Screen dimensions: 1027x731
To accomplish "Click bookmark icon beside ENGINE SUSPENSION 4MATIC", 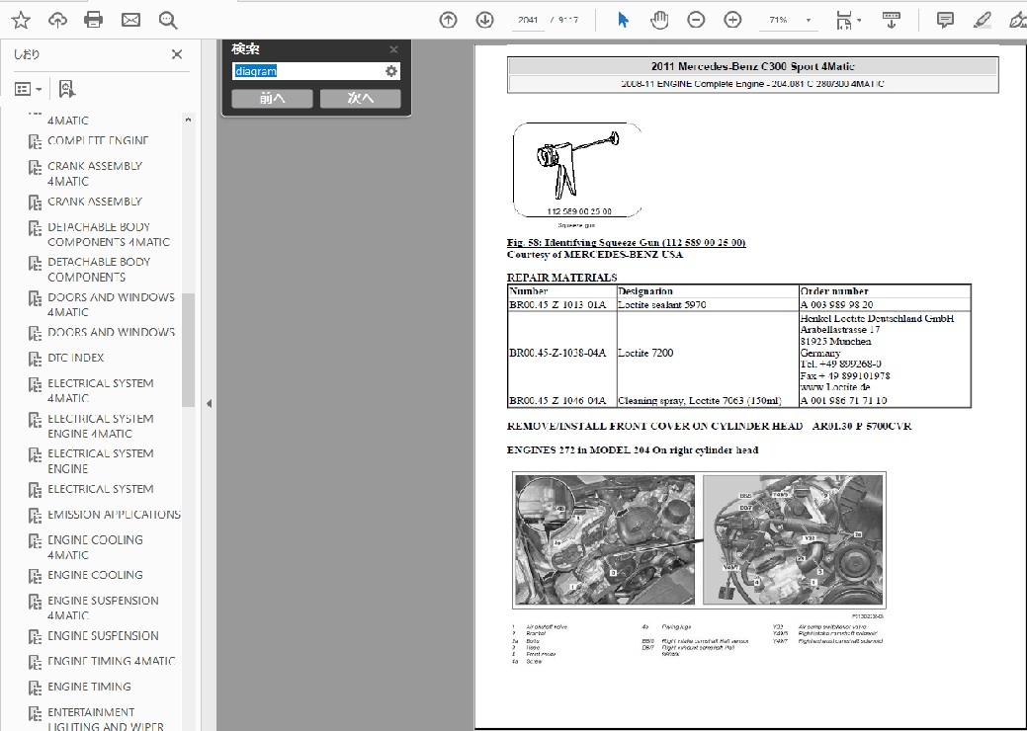I will (35, 602).
